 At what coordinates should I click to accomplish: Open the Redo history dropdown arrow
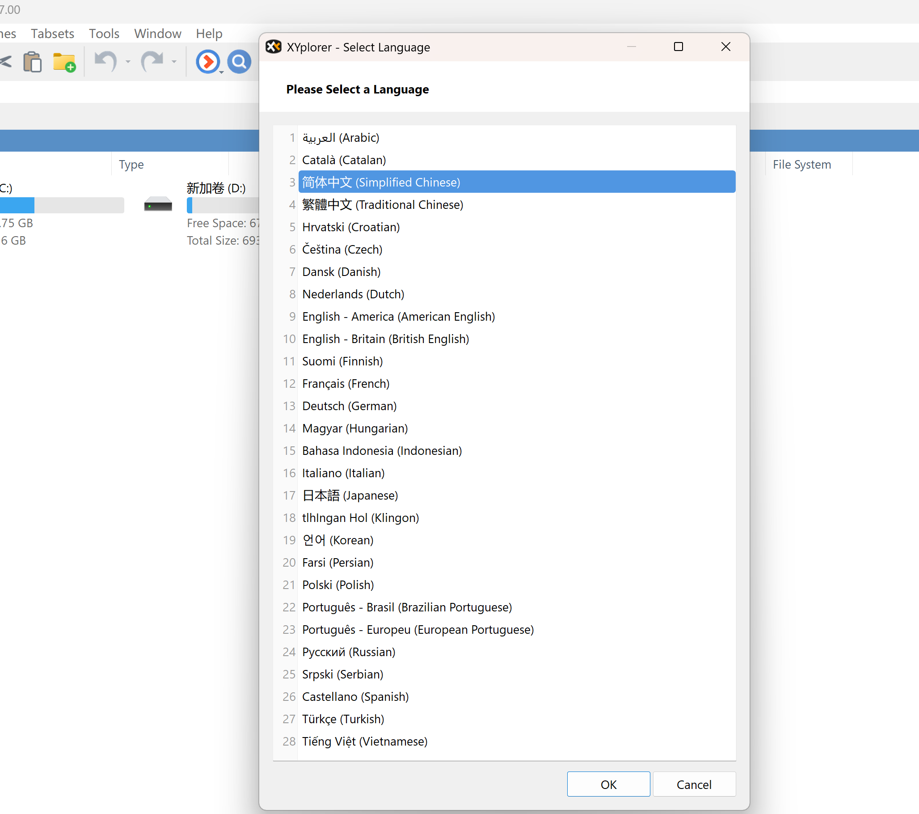[x=174, y=62]
